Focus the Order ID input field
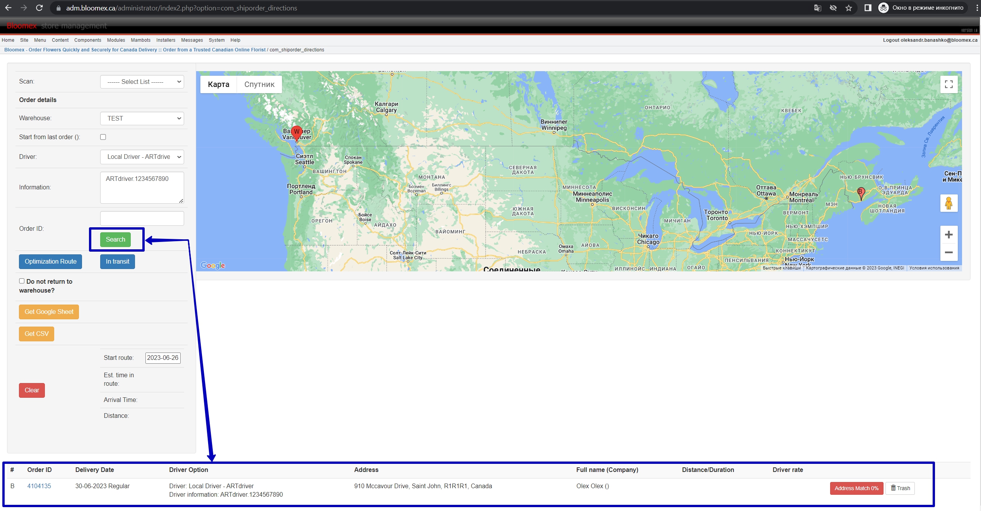 pos(142,218)
